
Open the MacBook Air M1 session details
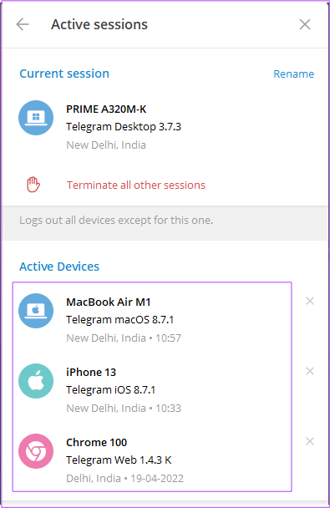pos(152,319)
